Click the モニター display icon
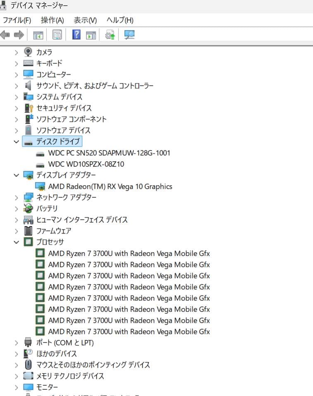This screenshot has width=313, height=396. (x=28, y=387)
